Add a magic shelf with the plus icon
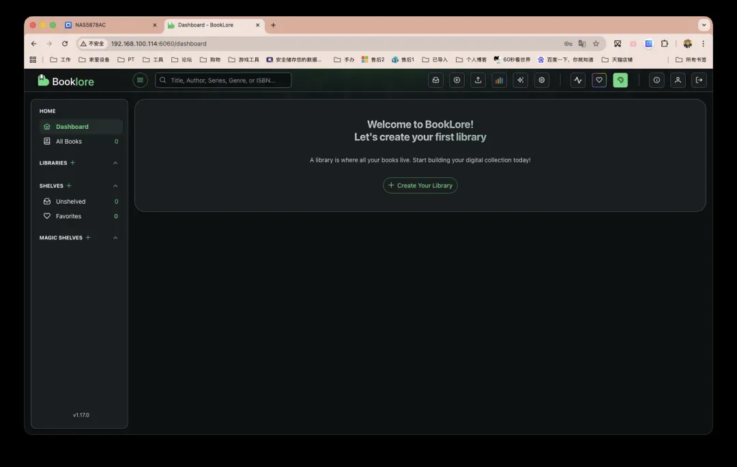This screenshot has width=737, height=467. (x=88, y=237)
